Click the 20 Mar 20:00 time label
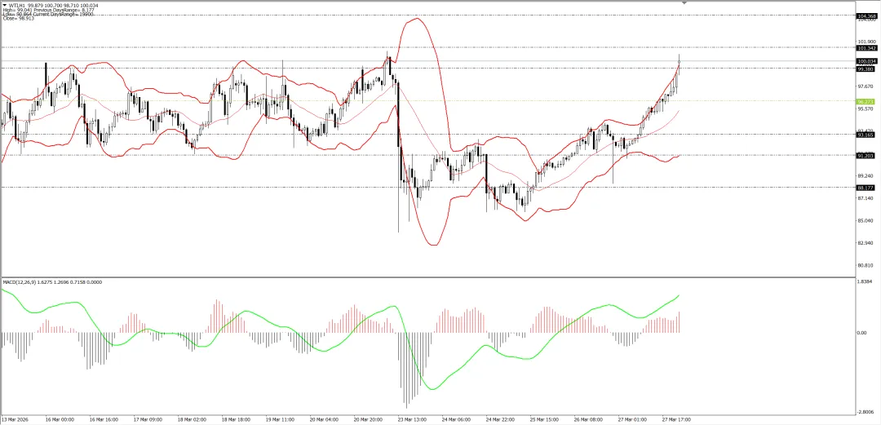 [368, 419]
